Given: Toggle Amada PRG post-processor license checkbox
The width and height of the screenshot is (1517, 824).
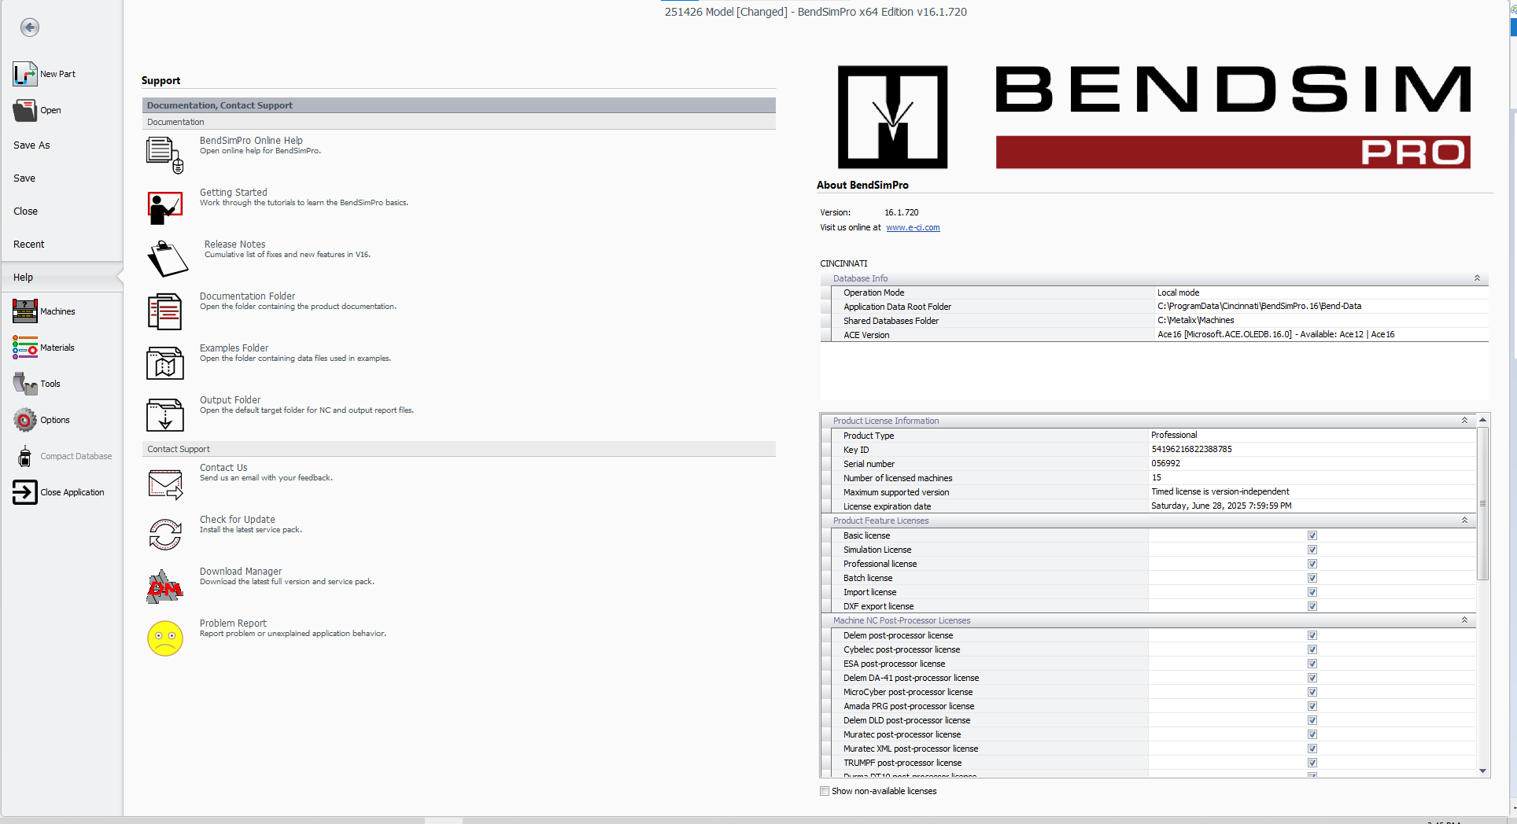Looking at the screenshot, I should coord(1312,706).
